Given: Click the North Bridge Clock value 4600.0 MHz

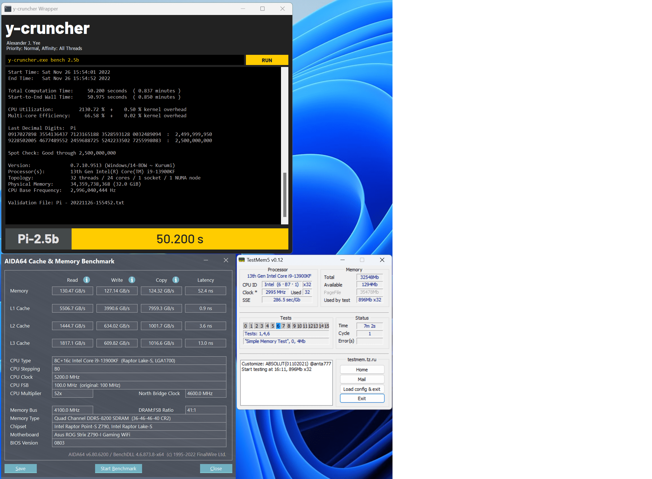Looking at the screenshot, I should pos(205,393).
